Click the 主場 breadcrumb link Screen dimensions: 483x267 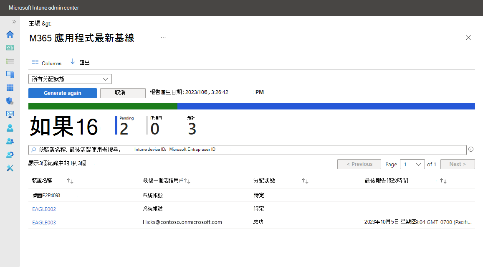pyautogui.click(x=35, y=23)
